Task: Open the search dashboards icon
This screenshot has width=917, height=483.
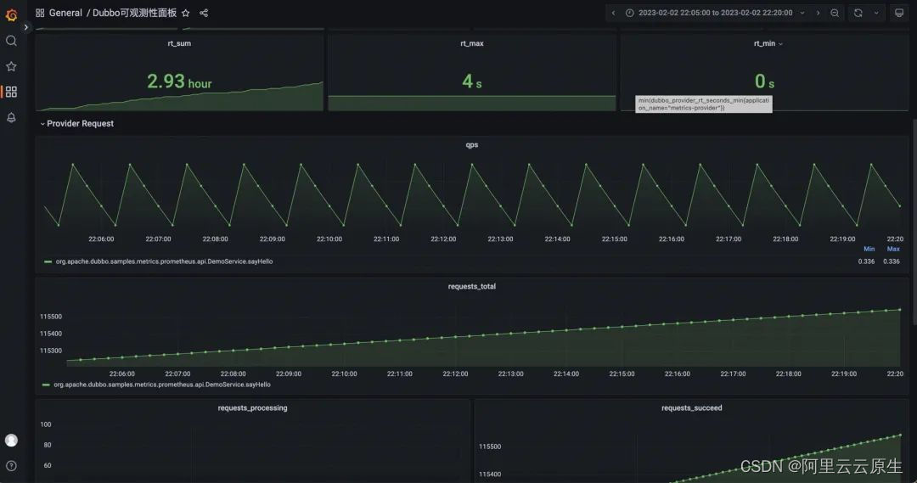Action: tap(11, 41)
